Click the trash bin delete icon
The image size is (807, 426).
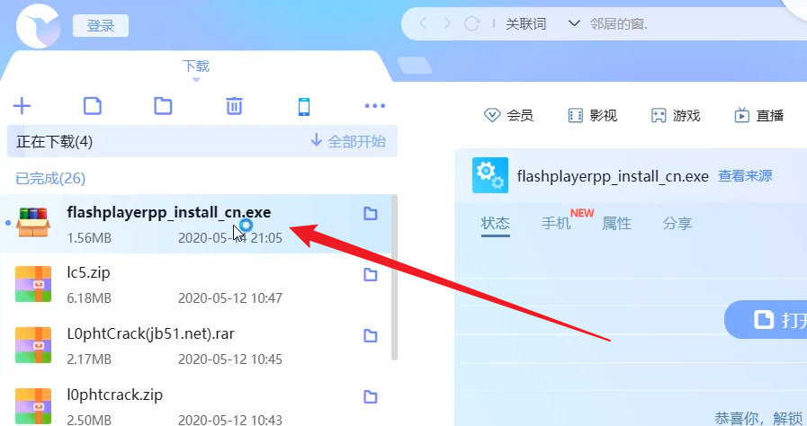pos(234,106)
